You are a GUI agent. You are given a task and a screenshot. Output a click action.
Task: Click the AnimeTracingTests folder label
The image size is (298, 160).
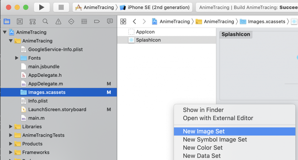43,135
